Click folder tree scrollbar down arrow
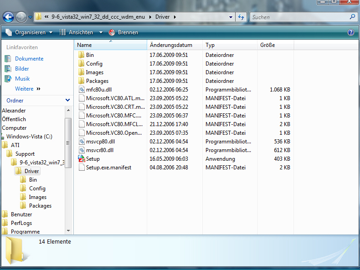The height and width of the screenshot is (270, 360). (x=68, y=230)
